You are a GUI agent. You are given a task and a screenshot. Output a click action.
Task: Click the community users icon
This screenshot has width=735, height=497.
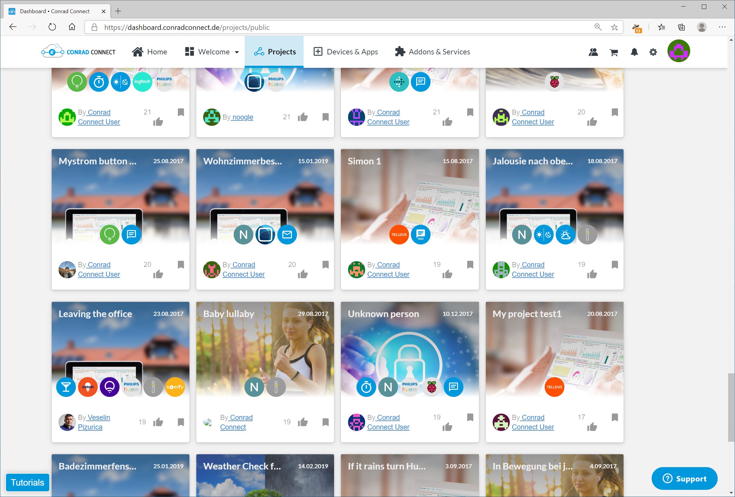[x=593, y=52]
